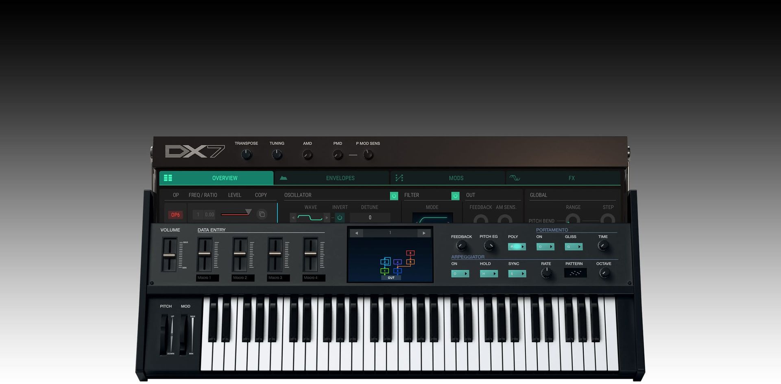Toggle the Arpeggiator Sync switch
This screenshot has width=781, height=384.
(x=517, y=274)
